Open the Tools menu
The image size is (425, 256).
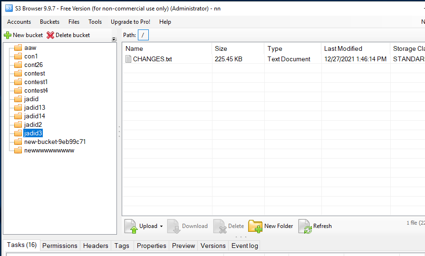point(95,22)
